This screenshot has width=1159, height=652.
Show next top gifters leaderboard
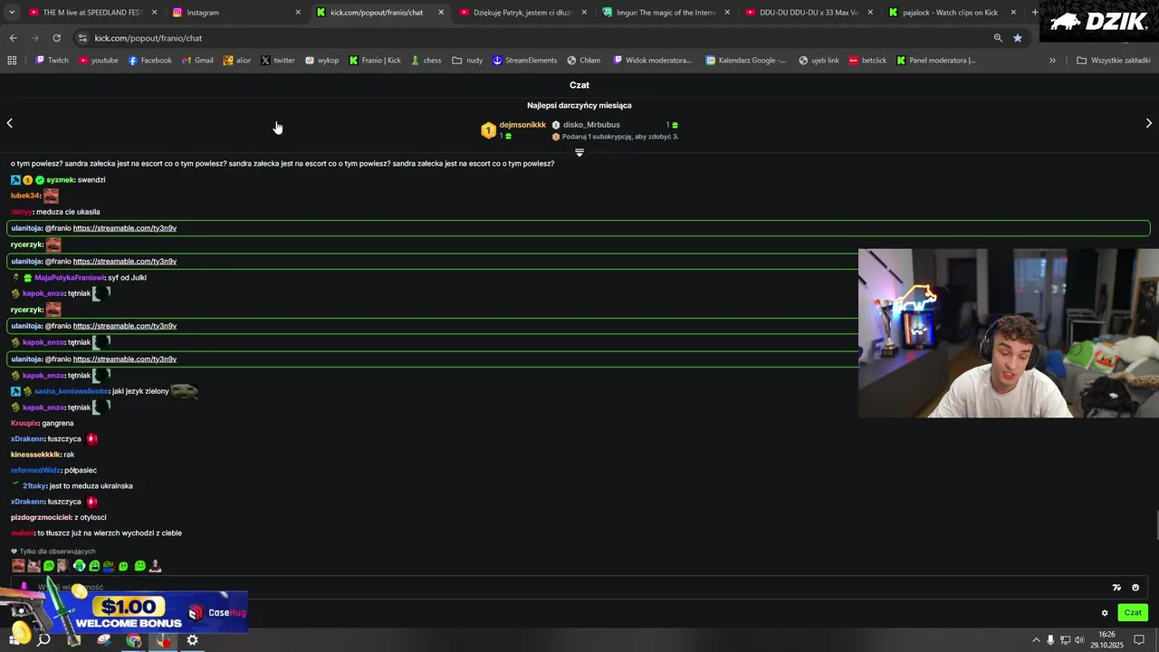tap(1149, 123)
